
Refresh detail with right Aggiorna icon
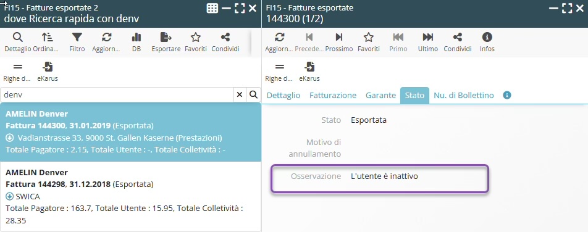(x=279, y=38)
